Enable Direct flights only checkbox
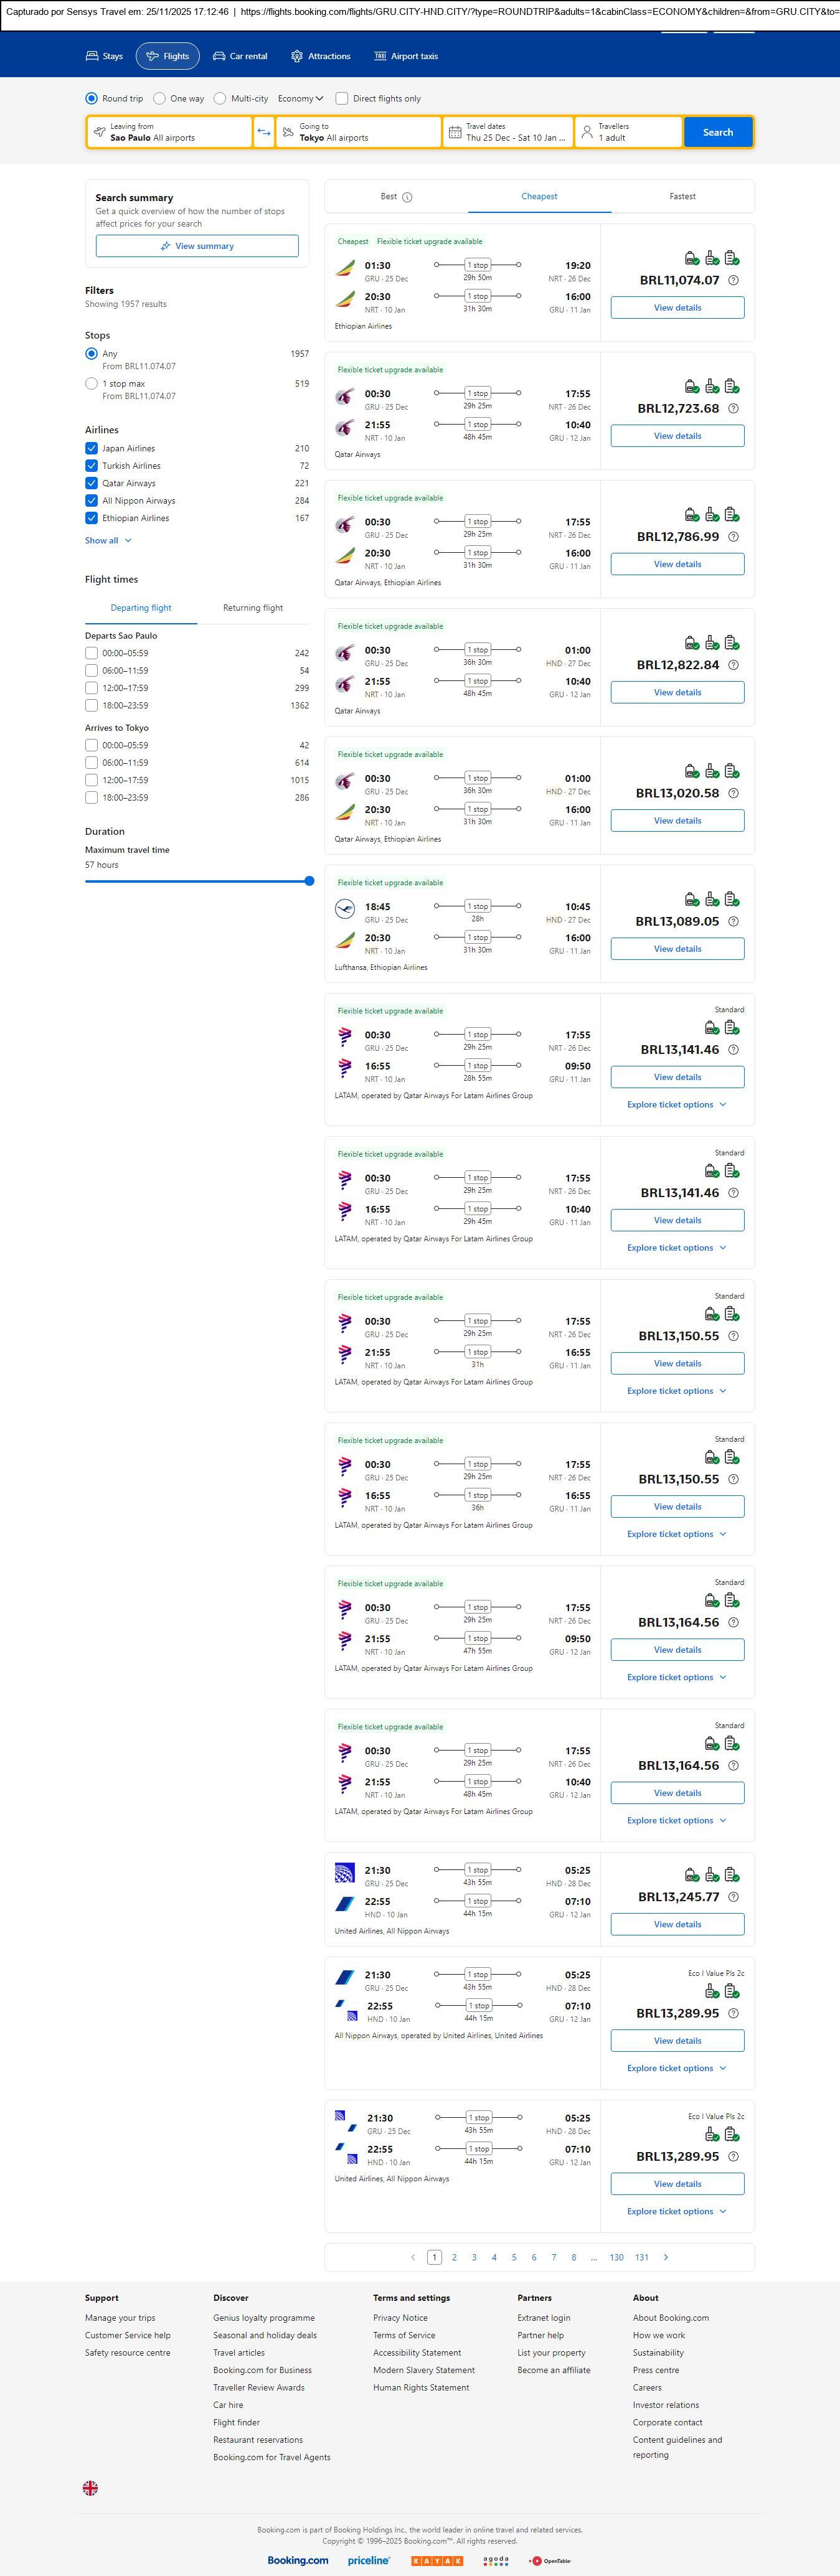Viewport: 840px width, 2576px height. pos(342,99)
